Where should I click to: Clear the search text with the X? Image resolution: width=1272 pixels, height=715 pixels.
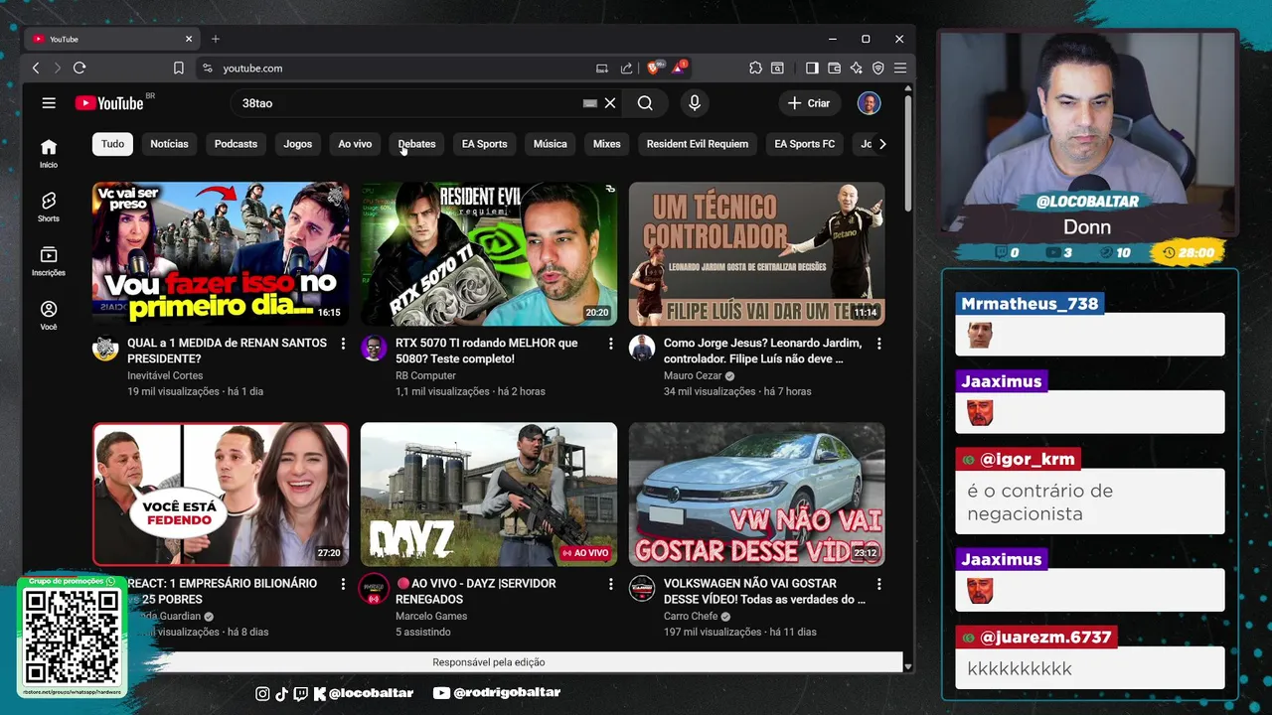(610, 103)
